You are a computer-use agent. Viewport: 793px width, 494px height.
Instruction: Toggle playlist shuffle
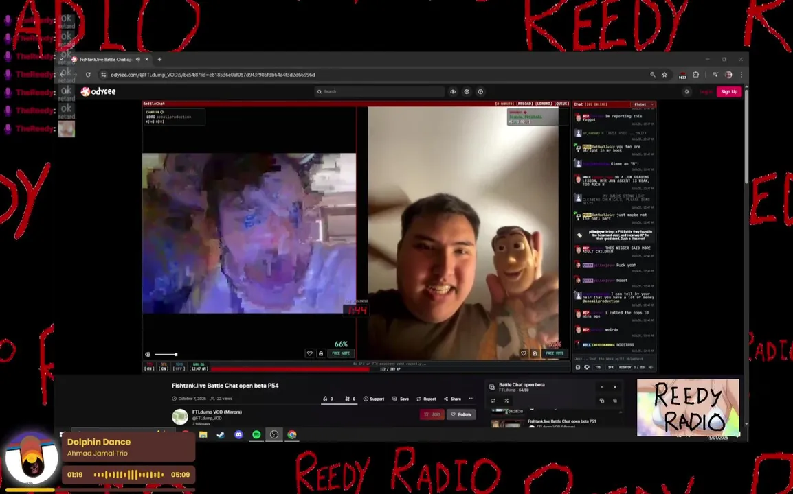[x=506, y=401]
